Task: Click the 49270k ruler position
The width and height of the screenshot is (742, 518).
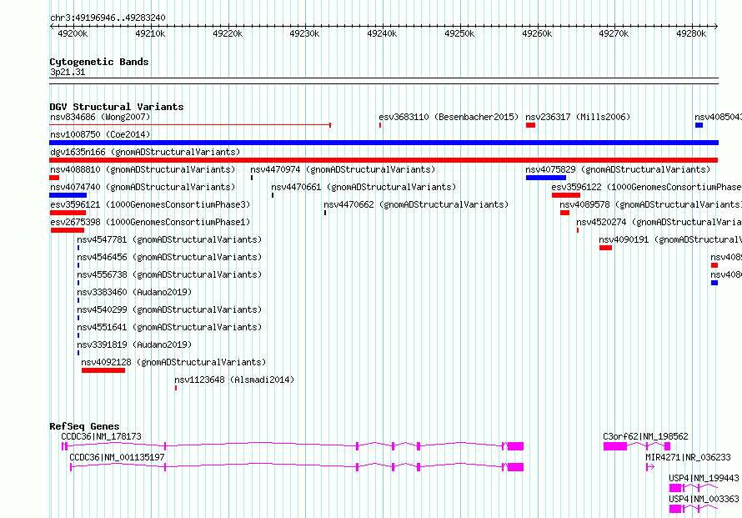Action: (x=614, y=33)
